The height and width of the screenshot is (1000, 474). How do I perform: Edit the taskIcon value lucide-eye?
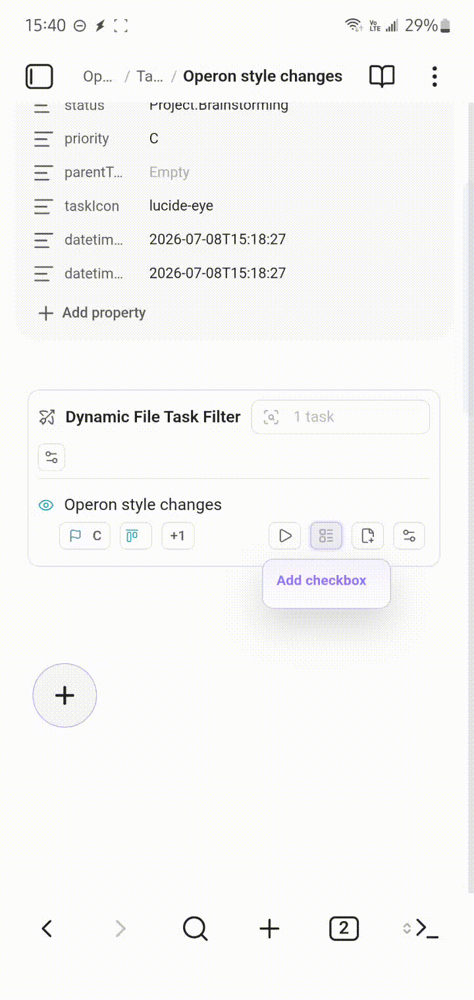coord(181,206)
